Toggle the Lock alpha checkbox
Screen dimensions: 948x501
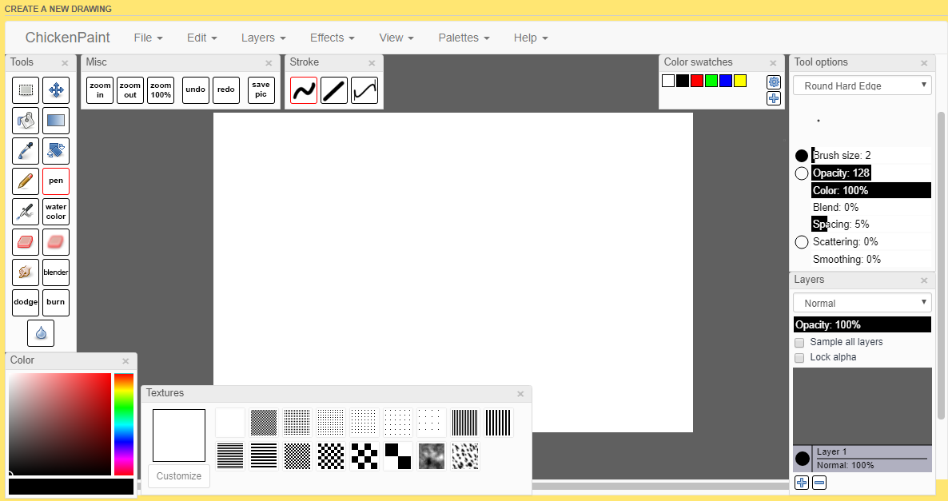pos(799,357)
